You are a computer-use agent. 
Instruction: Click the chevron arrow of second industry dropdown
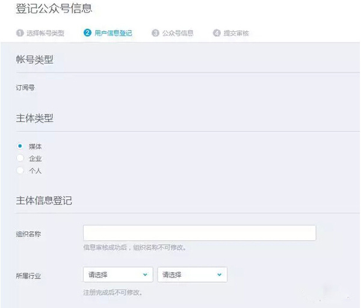pos(220,274)
